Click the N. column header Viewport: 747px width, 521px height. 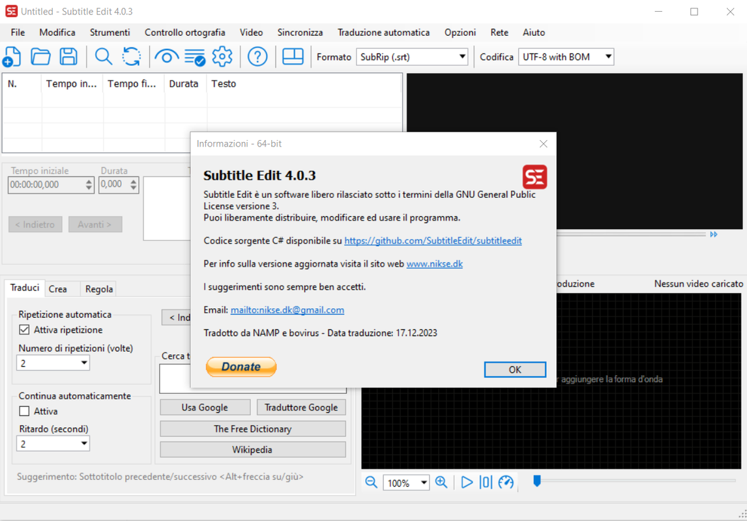point(22,84)
